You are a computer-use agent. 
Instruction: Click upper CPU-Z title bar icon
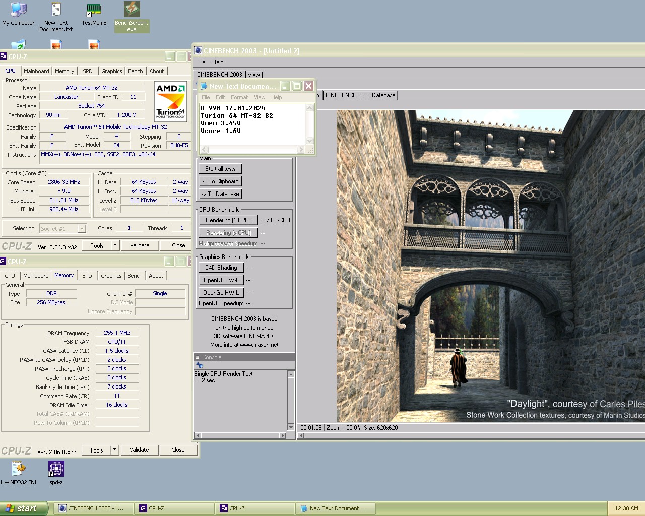pos(3,57)
